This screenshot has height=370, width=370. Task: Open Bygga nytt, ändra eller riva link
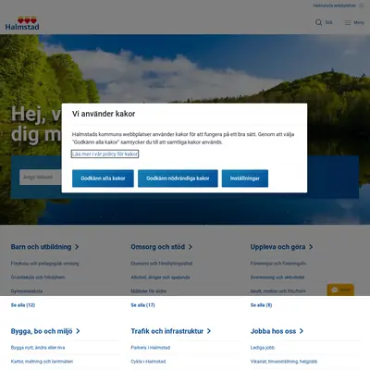click(38, 348)
